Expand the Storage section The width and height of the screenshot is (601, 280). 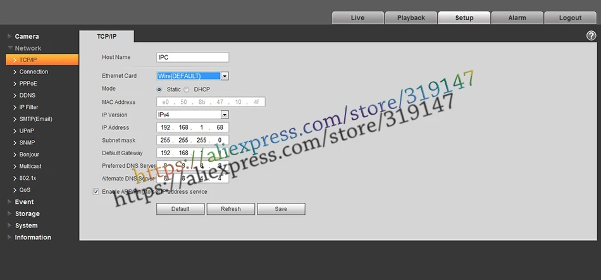[27, 213]
